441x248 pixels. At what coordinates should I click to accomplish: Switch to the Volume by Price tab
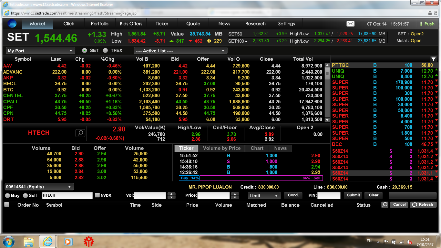pyautogui.click(x=222, y=148)
